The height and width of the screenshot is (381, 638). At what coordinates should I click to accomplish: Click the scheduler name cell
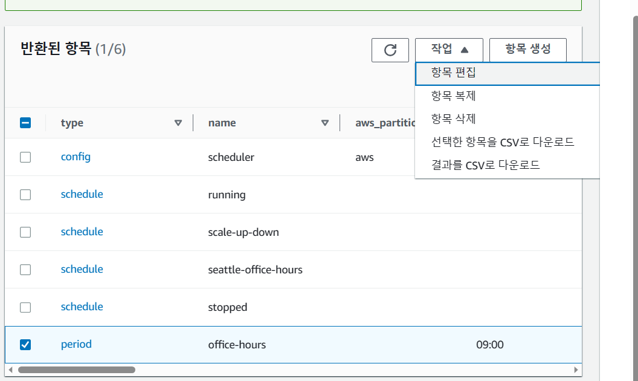pos(231,157)
